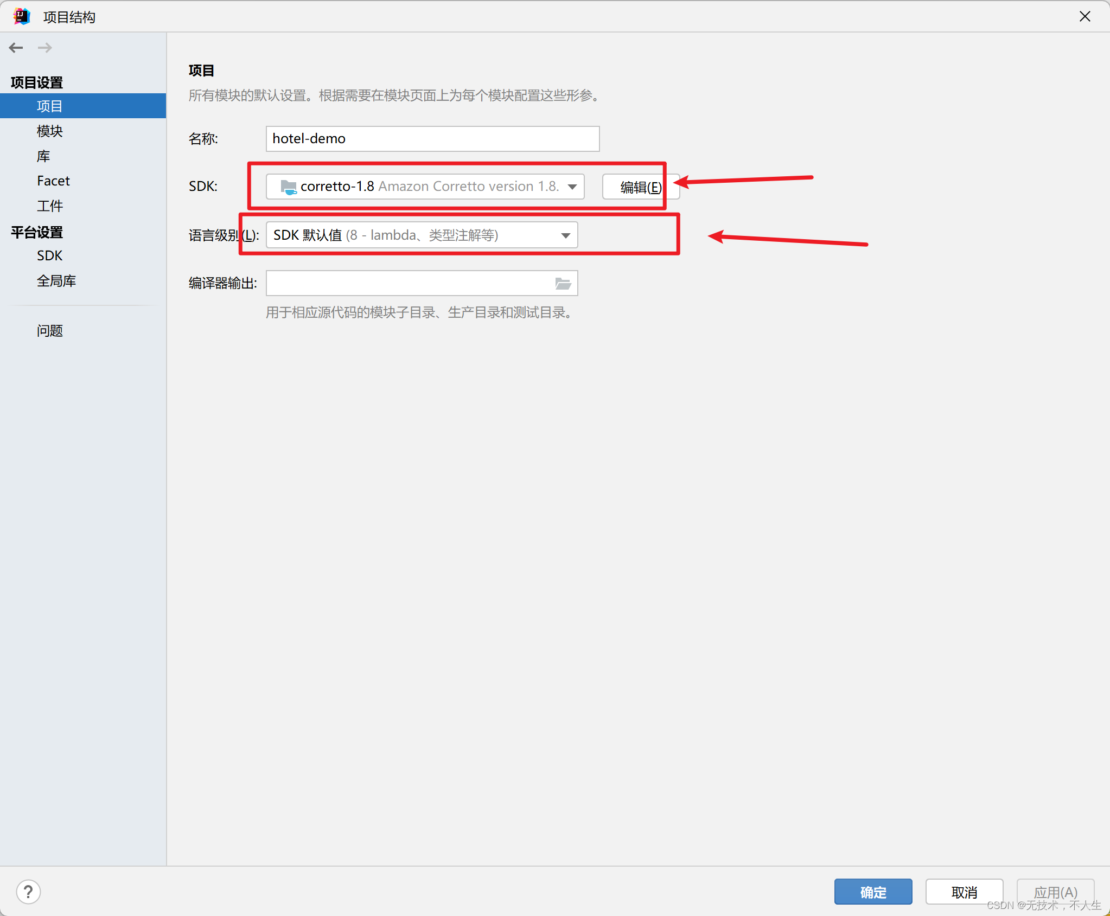The width and height of the screenshot is (1110, 916).
Task: Go forward with the right arrow icon
Action: (x=45, y=48)
